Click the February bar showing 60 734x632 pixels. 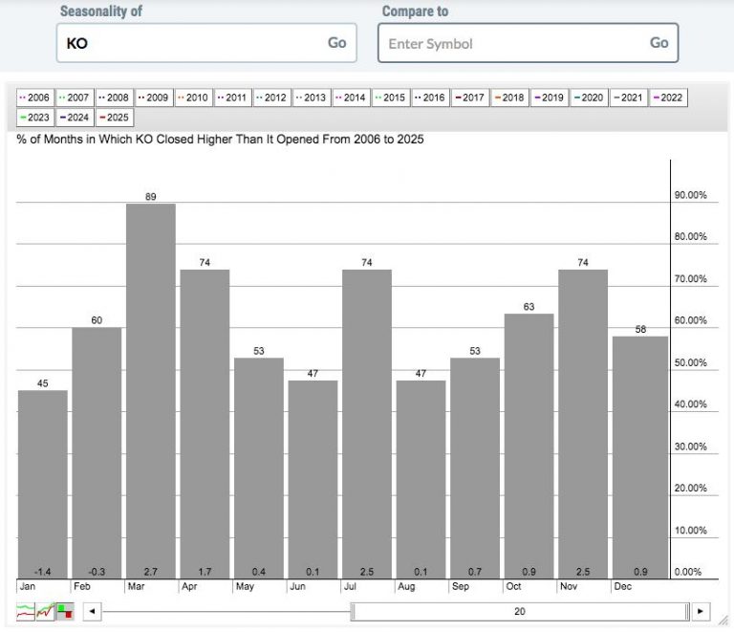[97, 453]
